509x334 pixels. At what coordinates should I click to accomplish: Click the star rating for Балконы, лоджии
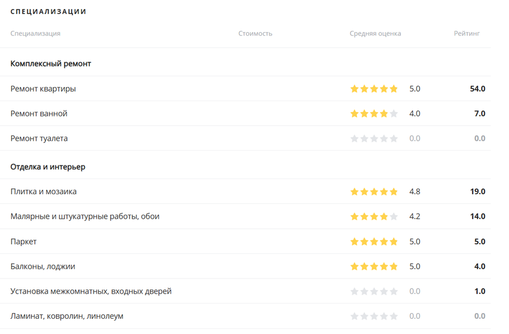(374, 266)
